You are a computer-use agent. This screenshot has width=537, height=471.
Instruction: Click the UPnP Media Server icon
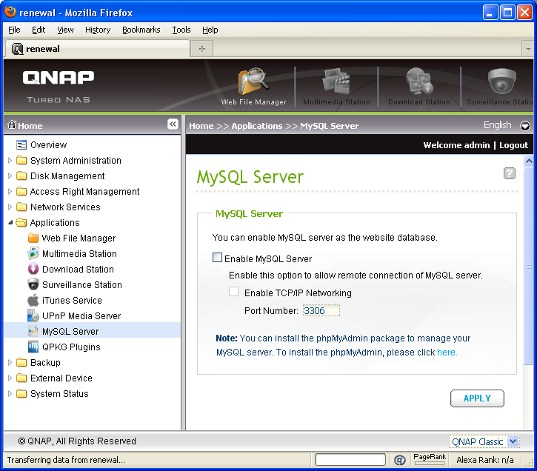[33, 315]
